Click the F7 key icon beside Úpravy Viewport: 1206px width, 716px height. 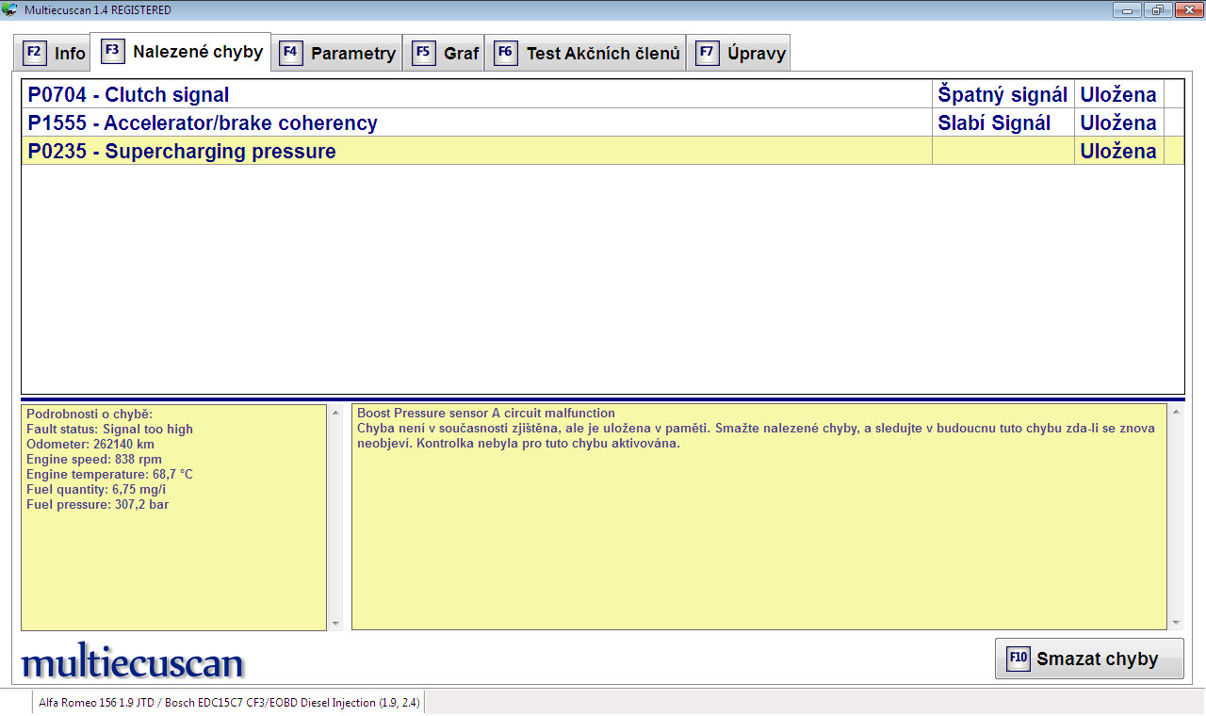click(x=707, y=53)
